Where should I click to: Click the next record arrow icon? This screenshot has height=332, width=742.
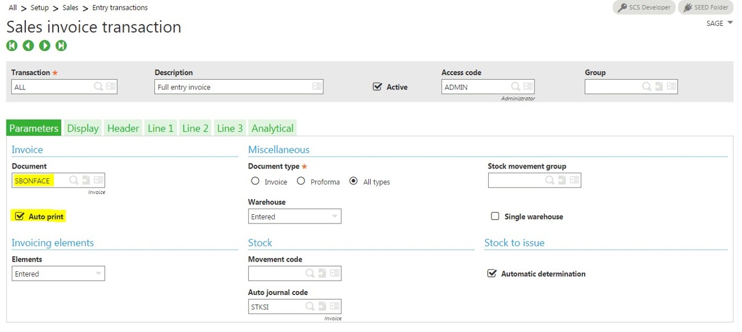click(x=45, y=46)
